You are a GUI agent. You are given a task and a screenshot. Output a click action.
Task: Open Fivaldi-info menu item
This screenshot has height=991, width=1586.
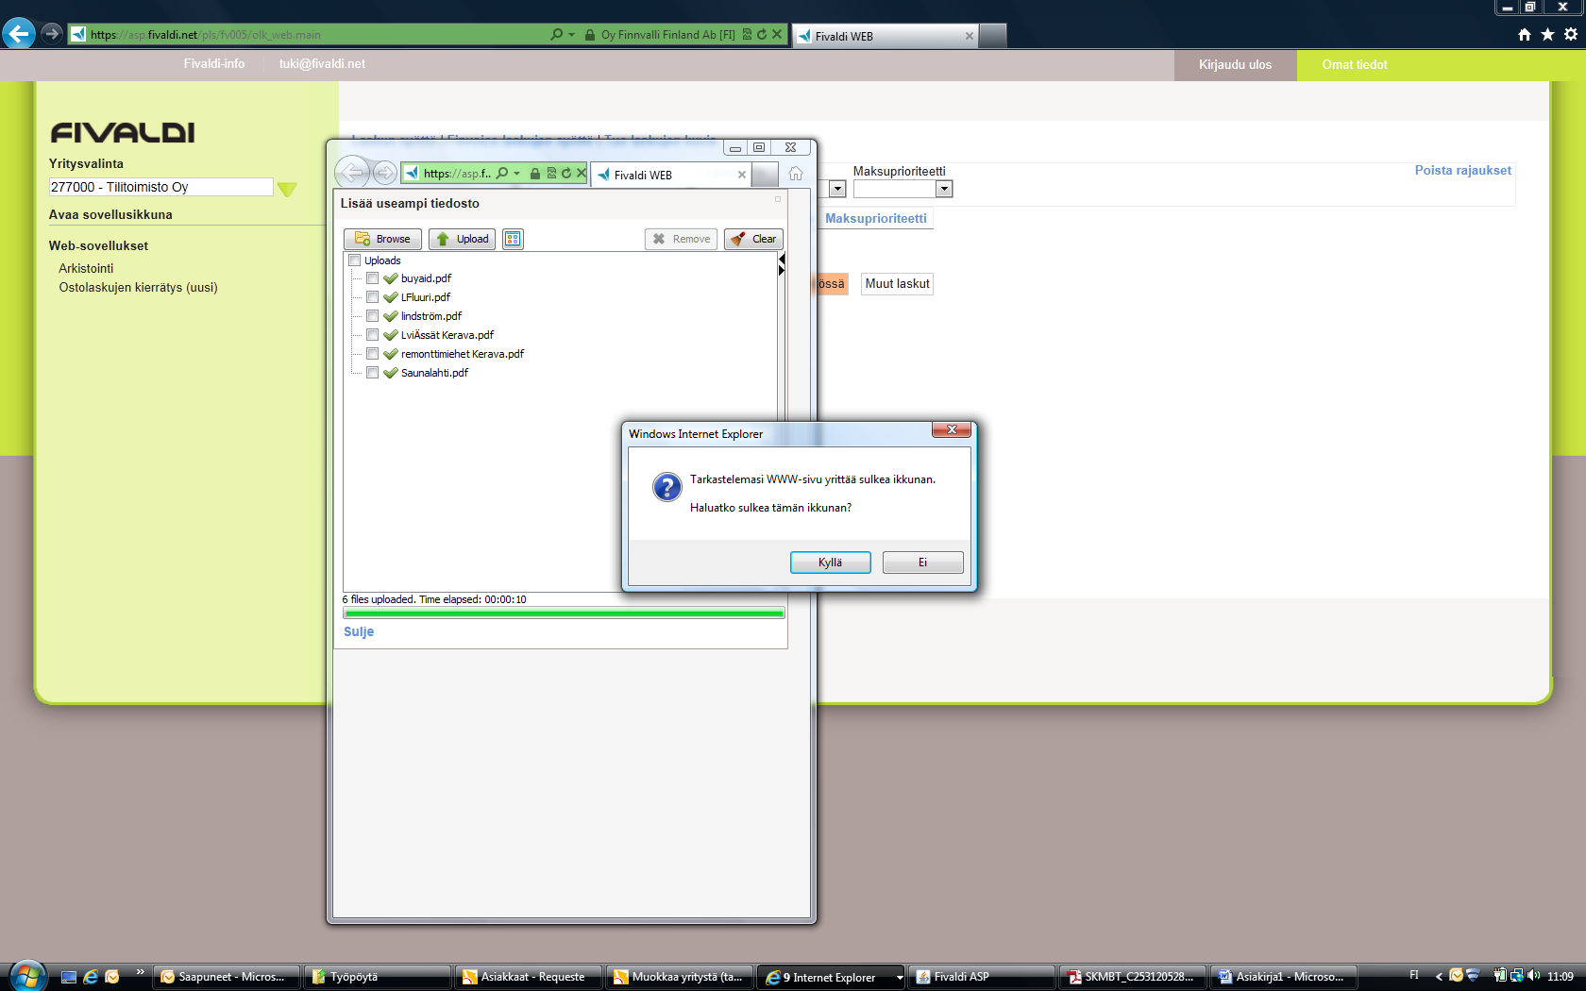click(x=214, y=64)
